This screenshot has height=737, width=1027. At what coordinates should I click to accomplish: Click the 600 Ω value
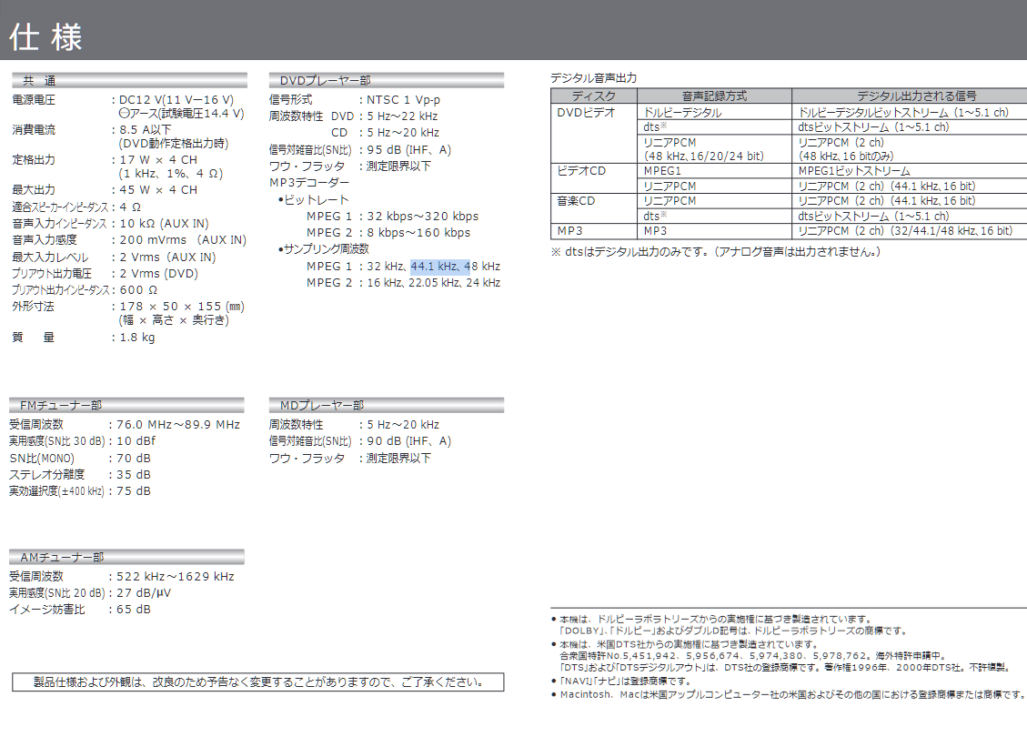(138, 289)
